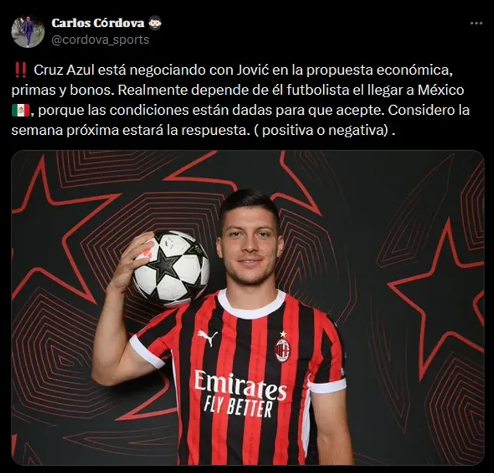The image size is (494, 473).
Task: Open the Carlos Córdova display name link
Action: [x=98, y=23]
